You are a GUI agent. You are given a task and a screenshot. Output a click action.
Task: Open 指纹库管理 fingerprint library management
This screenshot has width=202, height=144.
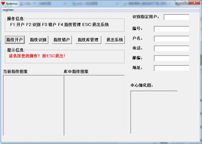[88, 40]
